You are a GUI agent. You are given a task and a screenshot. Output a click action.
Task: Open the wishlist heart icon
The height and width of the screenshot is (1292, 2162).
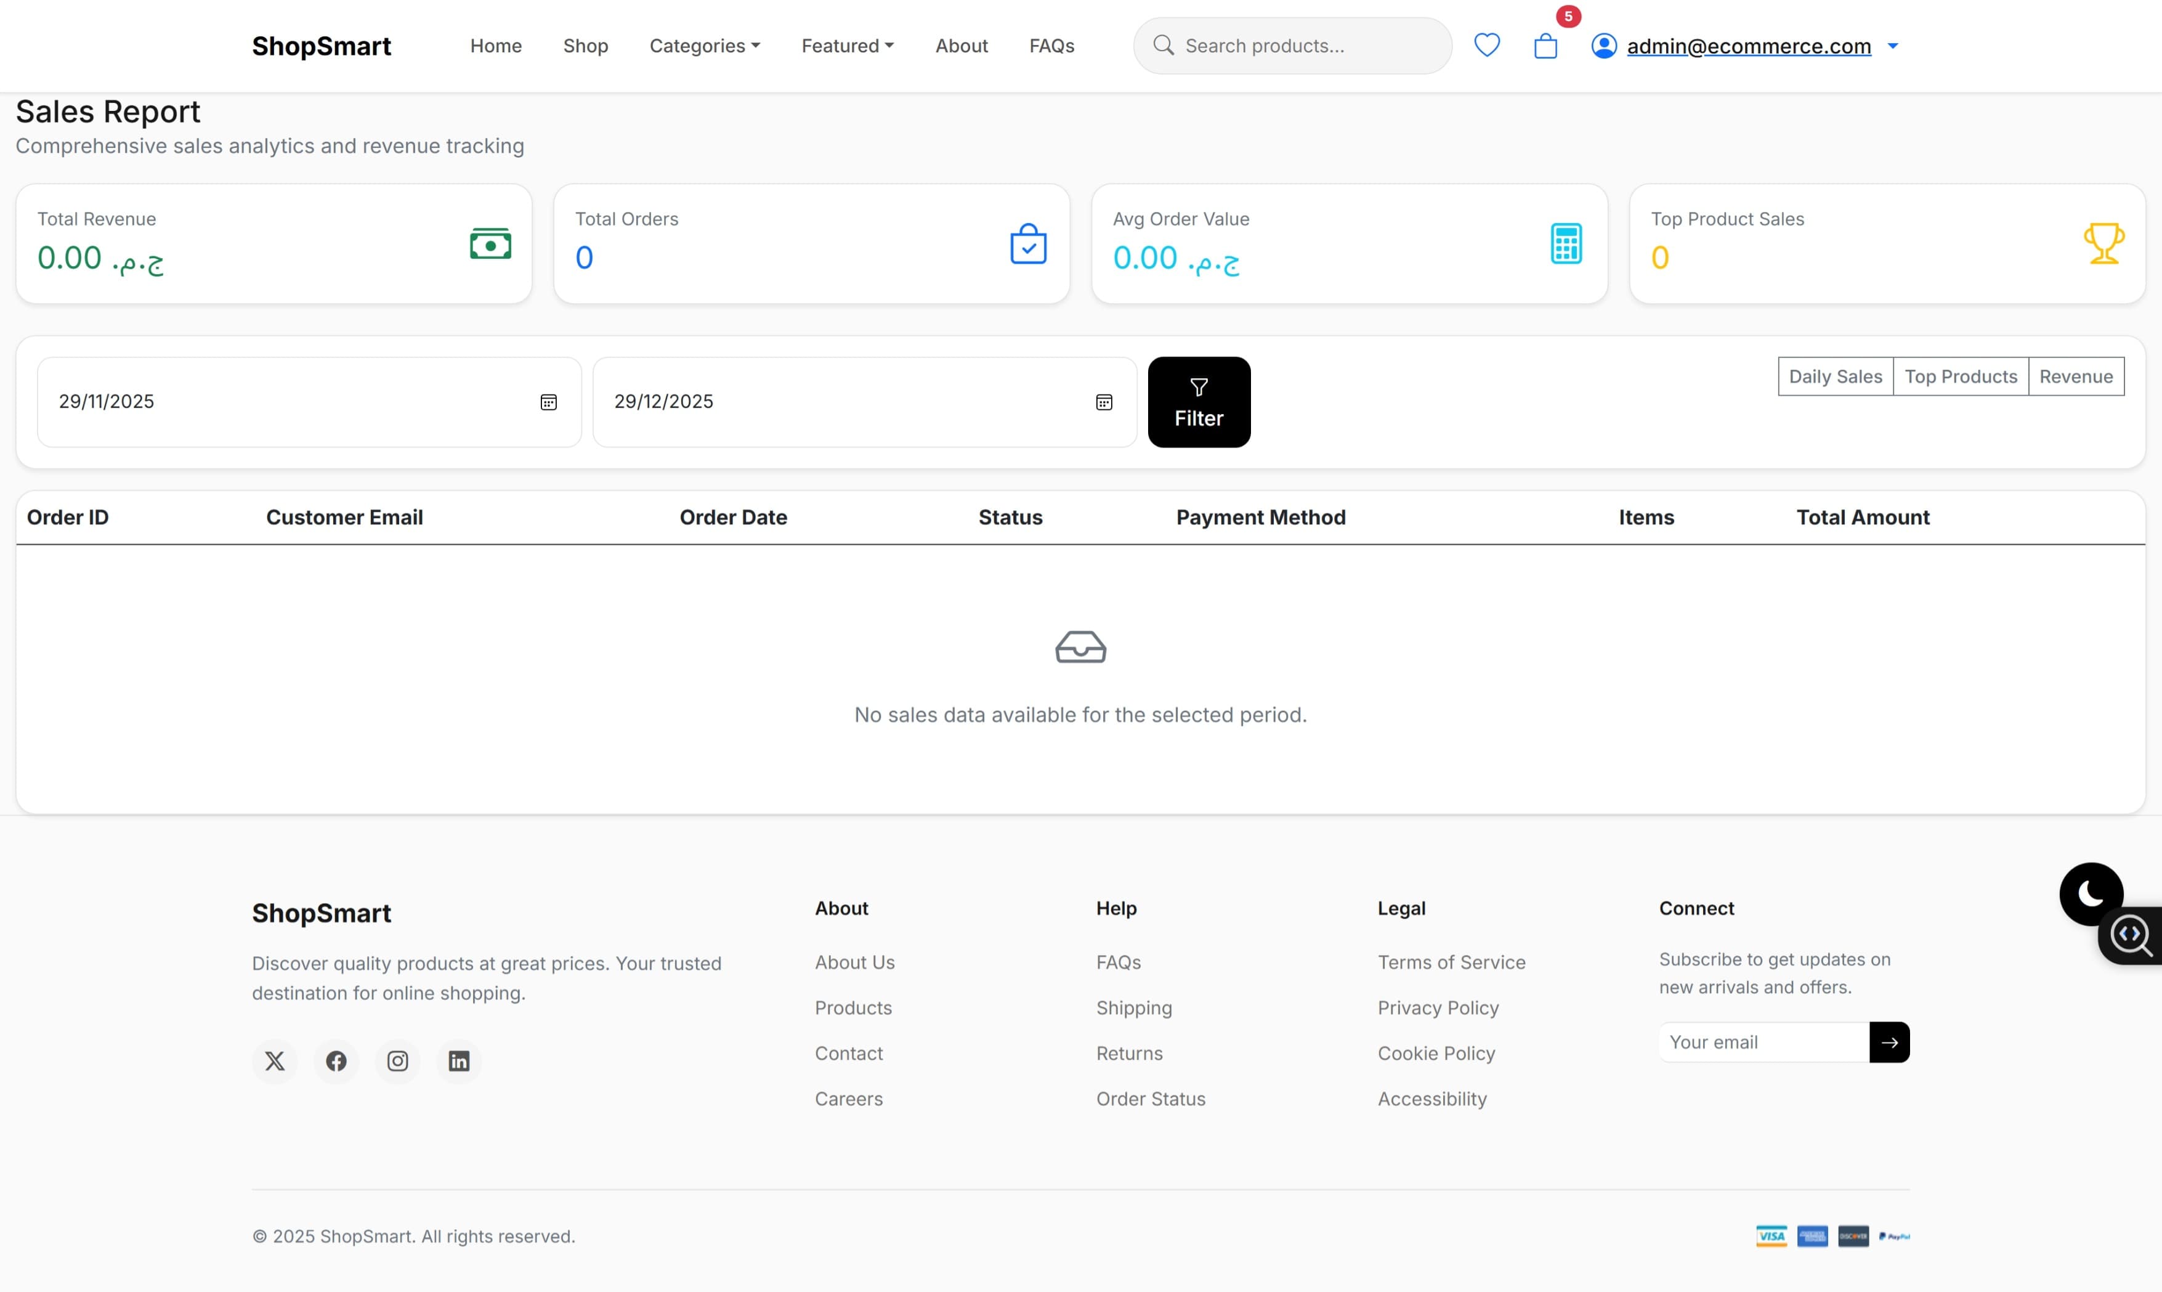tap(1486, 45)
